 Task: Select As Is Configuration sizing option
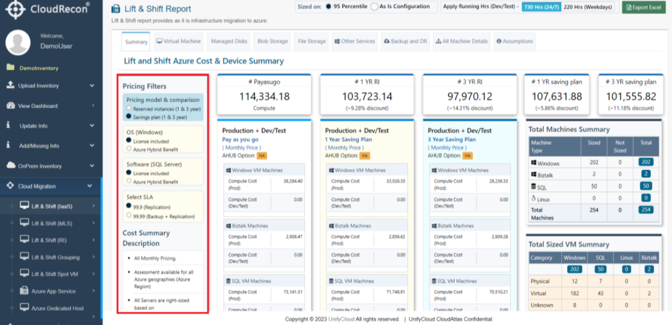(375, 7)
